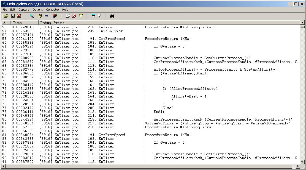Click the Find binoculars icon
306x170 pixels.
pyautogui.click(x=112, y=16)
